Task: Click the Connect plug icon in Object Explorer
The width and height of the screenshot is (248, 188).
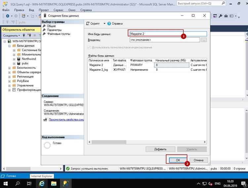Action: (x=24, y=35)
